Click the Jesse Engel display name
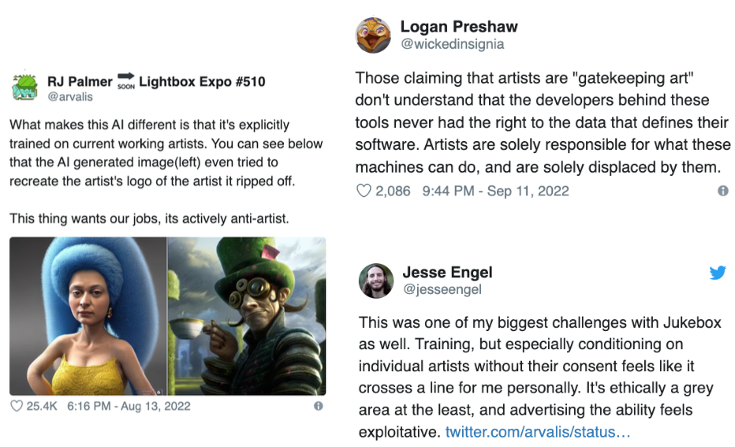 [447, 272]
